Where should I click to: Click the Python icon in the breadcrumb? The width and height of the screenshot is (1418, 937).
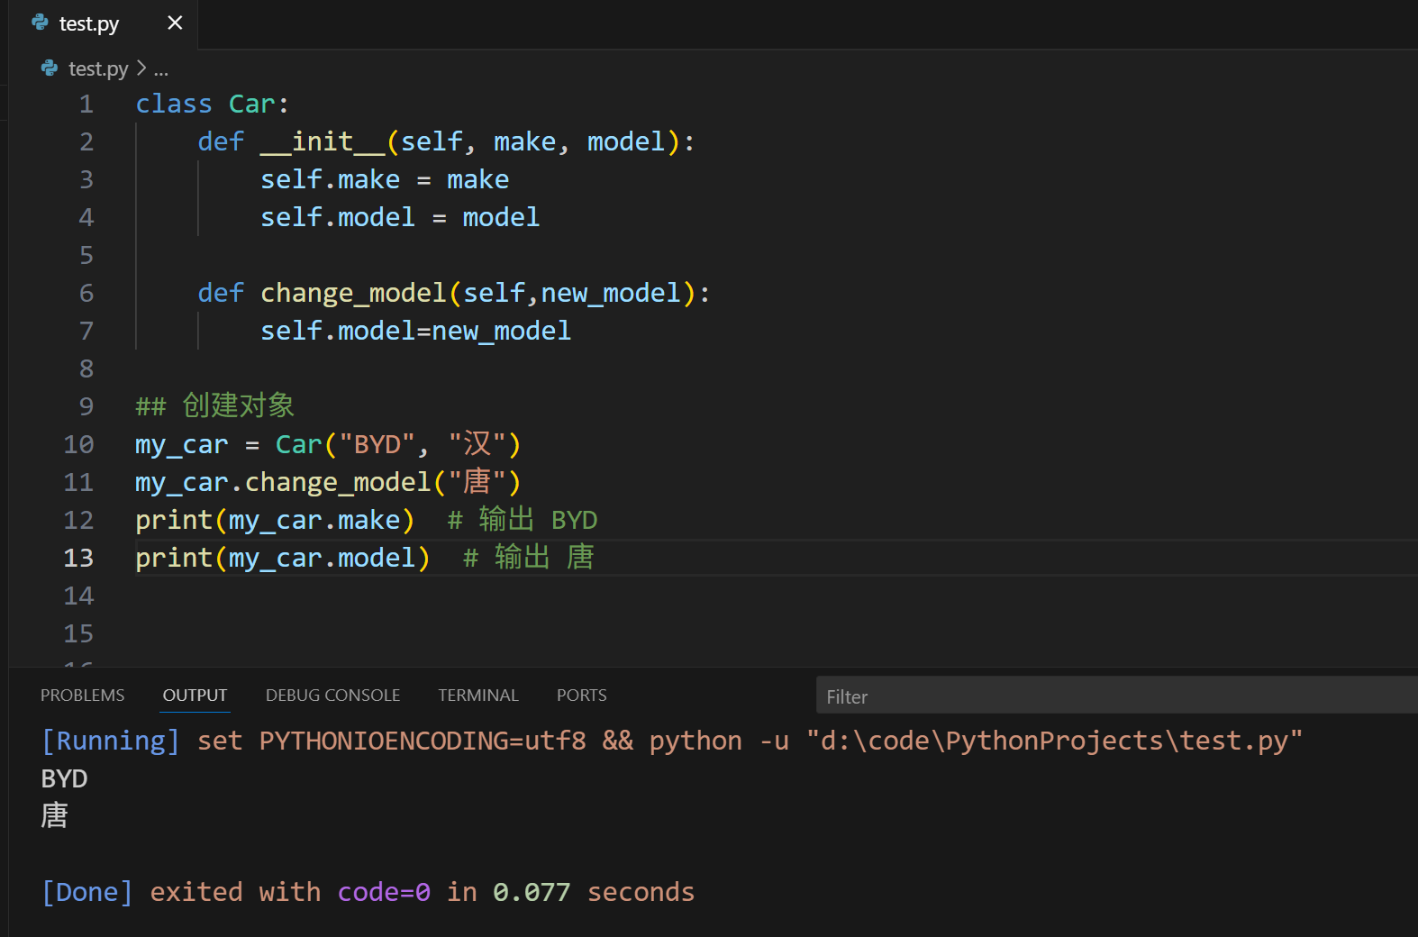click(x=49, y=68)
